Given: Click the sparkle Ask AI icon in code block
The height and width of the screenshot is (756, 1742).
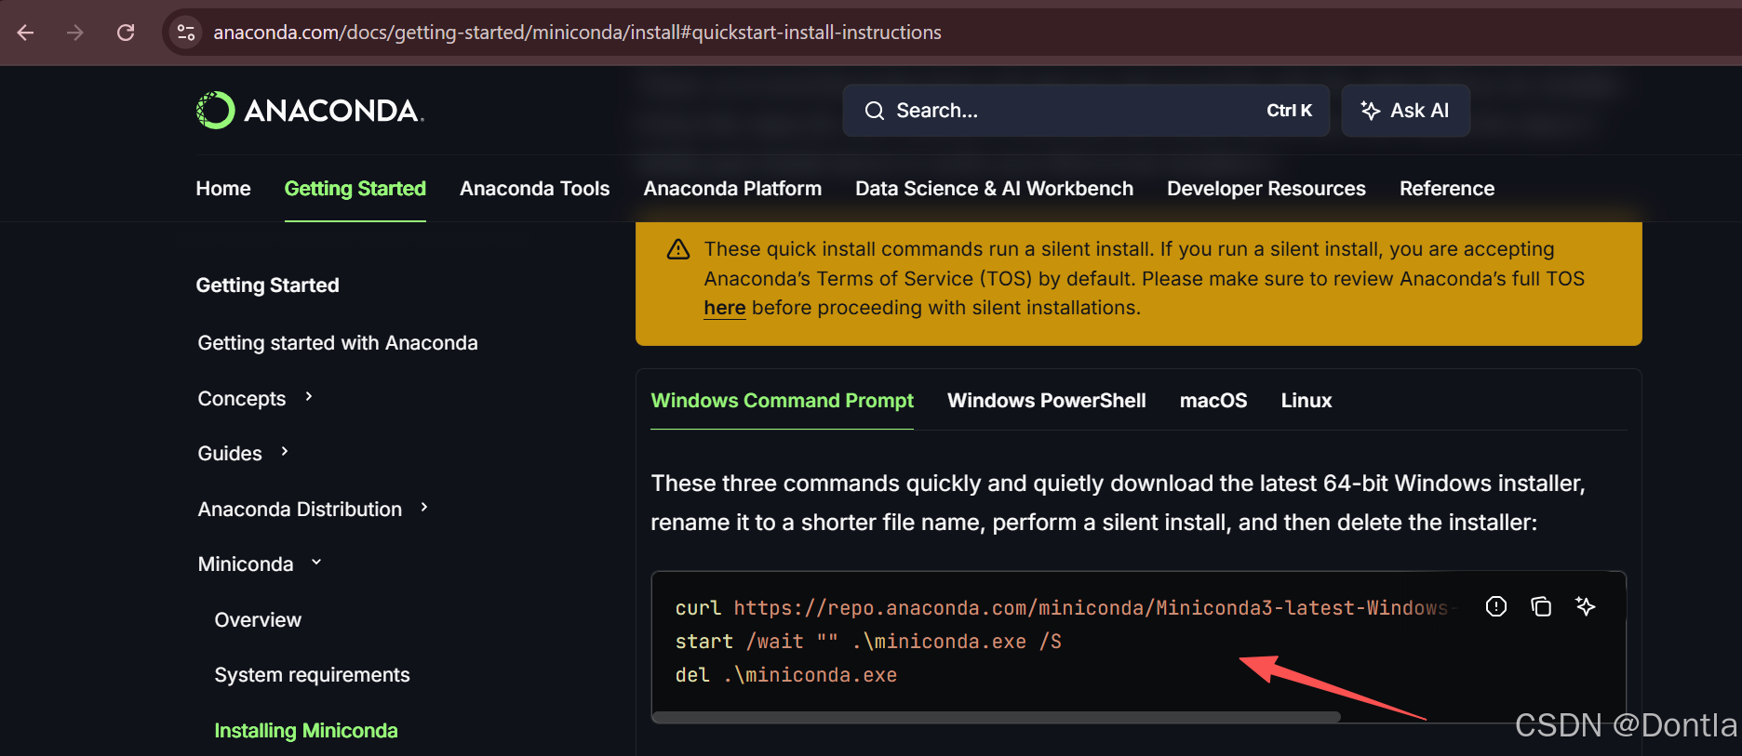Looking at the screenshot, I should pos(1586,606).
